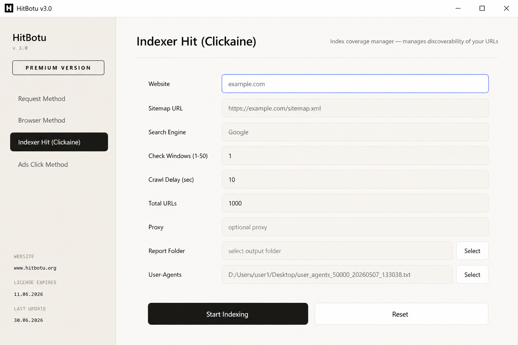Click the Search Engine label
The width and height of the screenshot is (518, 345).
(167, 132)
